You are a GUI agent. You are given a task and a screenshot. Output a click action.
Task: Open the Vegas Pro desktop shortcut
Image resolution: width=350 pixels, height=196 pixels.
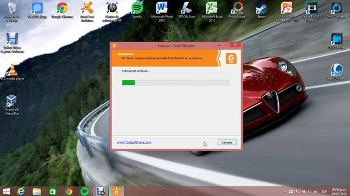pyautogui.click(x=312, y=11)
